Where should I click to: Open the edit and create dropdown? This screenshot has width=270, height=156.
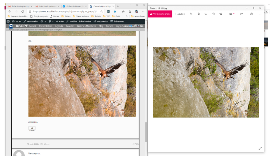[231, 14]
